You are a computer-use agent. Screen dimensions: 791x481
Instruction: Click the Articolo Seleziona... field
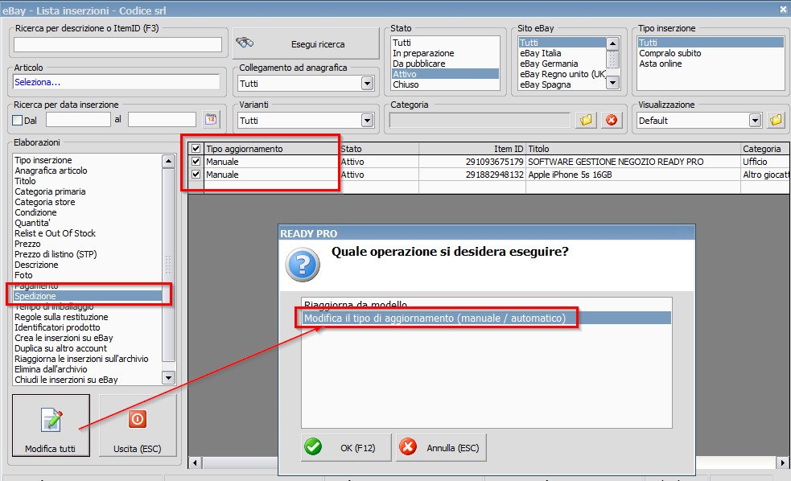click(116, 82)
